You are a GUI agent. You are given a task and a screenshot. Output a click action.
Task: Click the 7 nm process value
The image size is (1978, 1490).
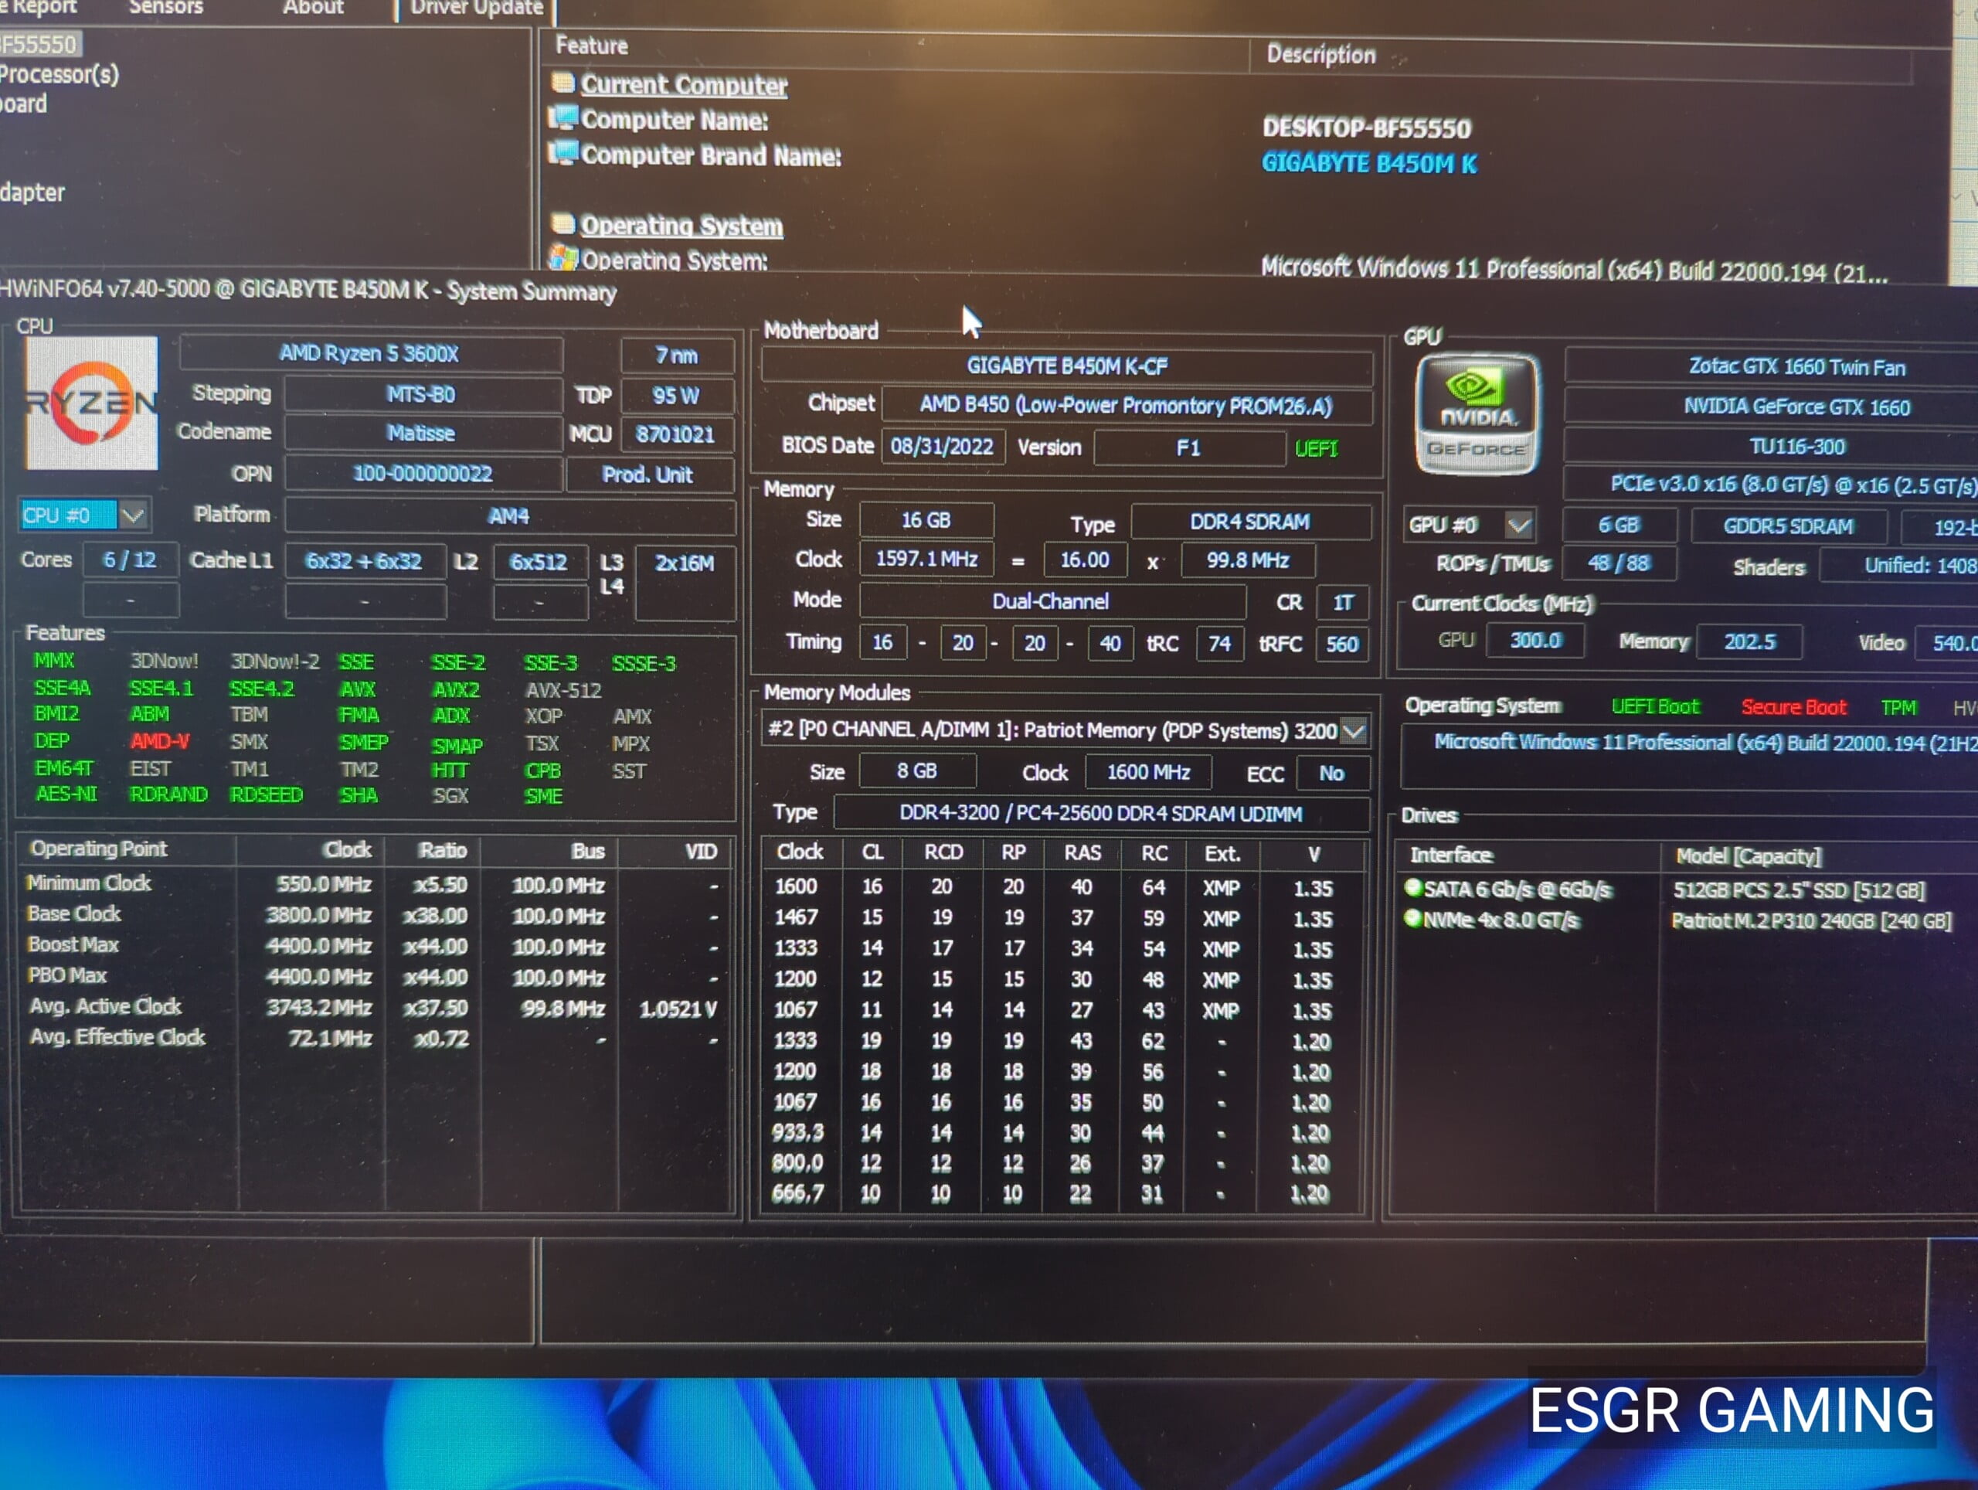[x=677, y=356]
